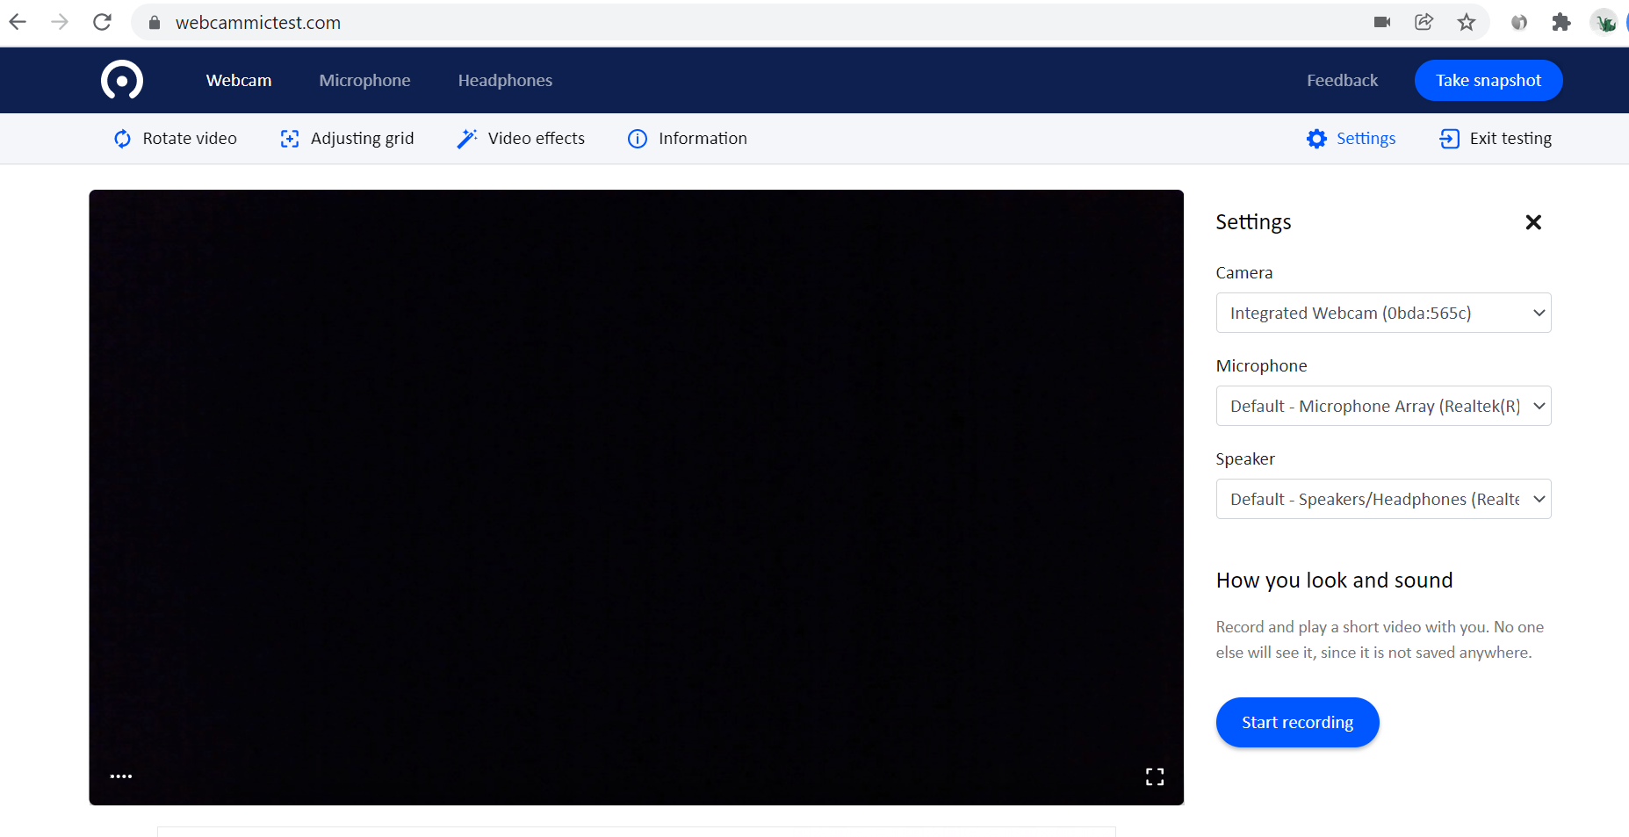Click the Exit testing icon
The height and width of the screenshot is (837, 1629).
[x=1449, y=139]
